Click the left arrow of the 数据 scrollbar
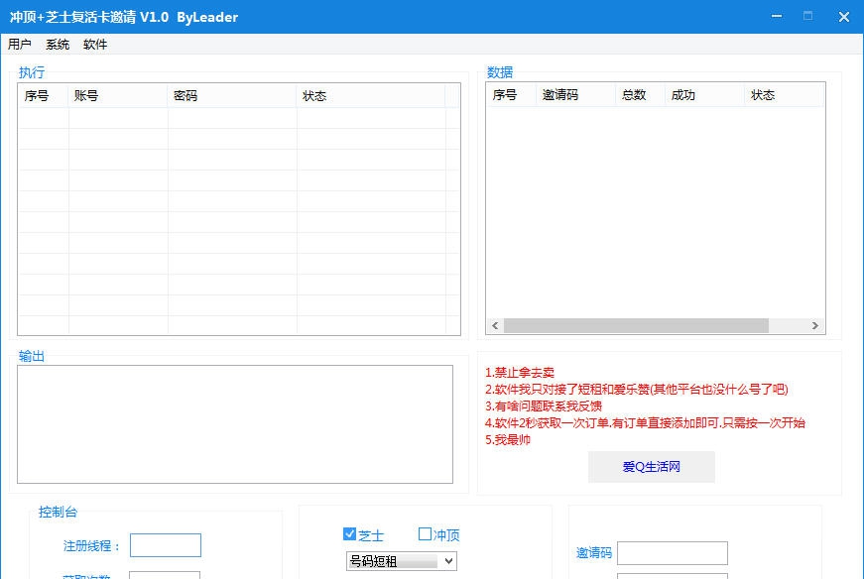 [494, 325]
